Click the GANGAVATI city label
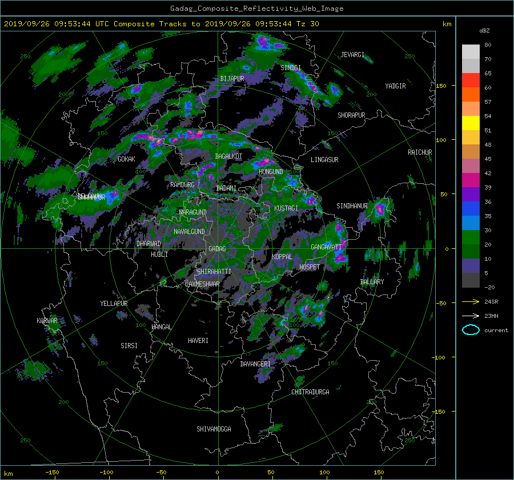514x480 pixels. point(326,247)
